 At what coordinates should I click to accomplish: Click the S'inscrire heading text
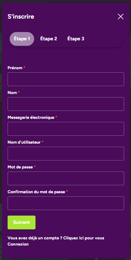(21, 17)
